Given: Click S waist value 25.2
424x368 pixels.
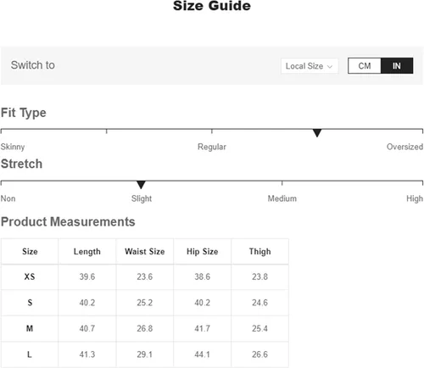Looking at the screenshot, I should [145, 303].
